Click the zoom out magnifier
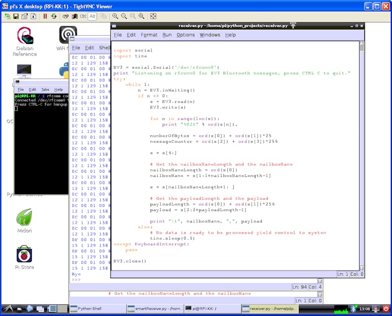 pos(124,16)
